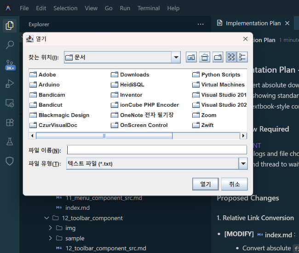The height and width of the screenshot is (253, 299).
Task: Select the Zwift folder
Action: (203, 125)
